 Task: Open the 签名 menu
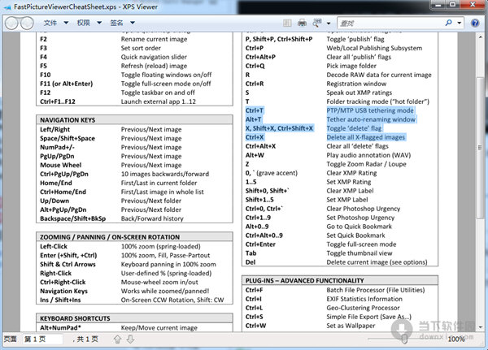pos(116,23)
